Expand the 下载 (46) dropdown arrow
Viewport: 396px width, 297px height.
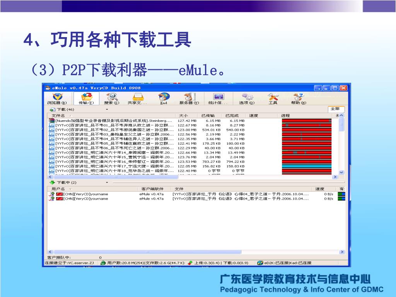point(107,109)
